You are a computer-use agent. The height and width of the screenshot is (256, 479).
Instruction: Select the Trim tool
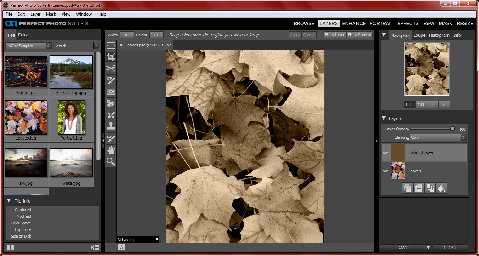[x=111, y=68]
